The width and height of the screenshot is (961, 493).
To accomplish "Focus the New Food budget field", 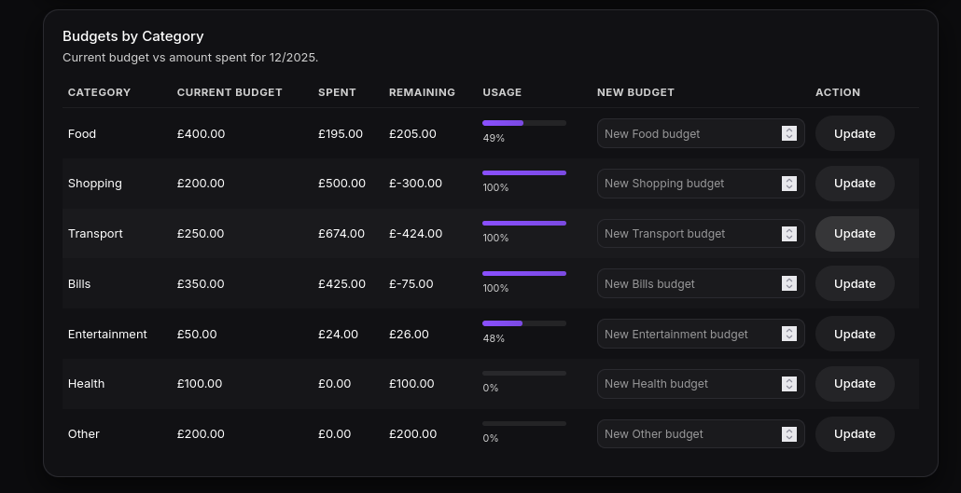I will coord(689,133).
